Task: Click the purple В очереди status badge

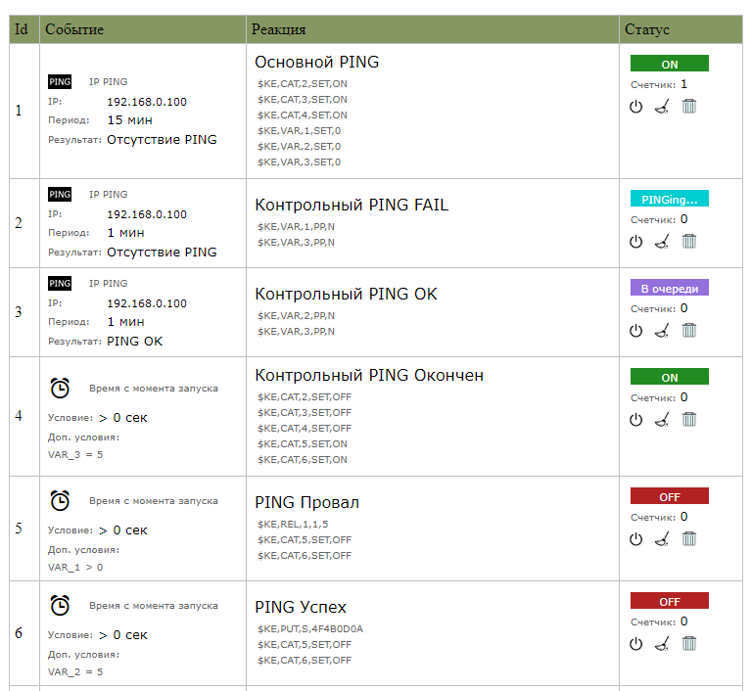Action: pos(669,288)
